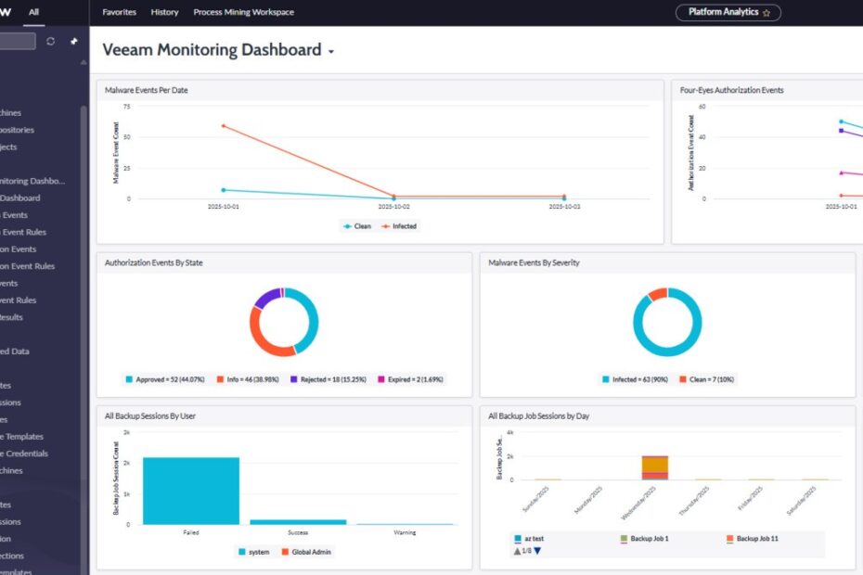The image size is (863, 575).
Task: Open the History menu
Action: [x=164, y=13]
